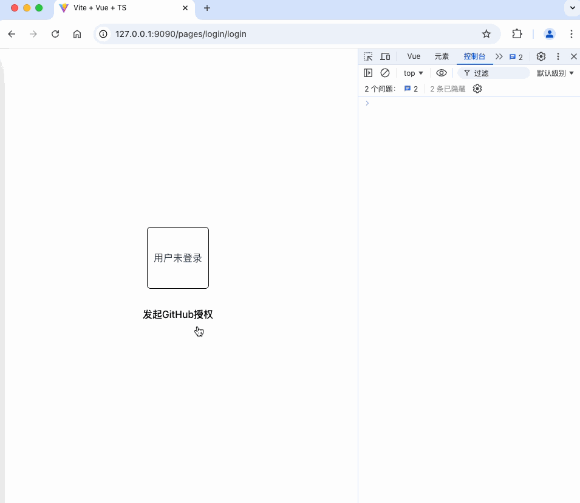Toggle the console sidebar visibility

click(368, 73)
